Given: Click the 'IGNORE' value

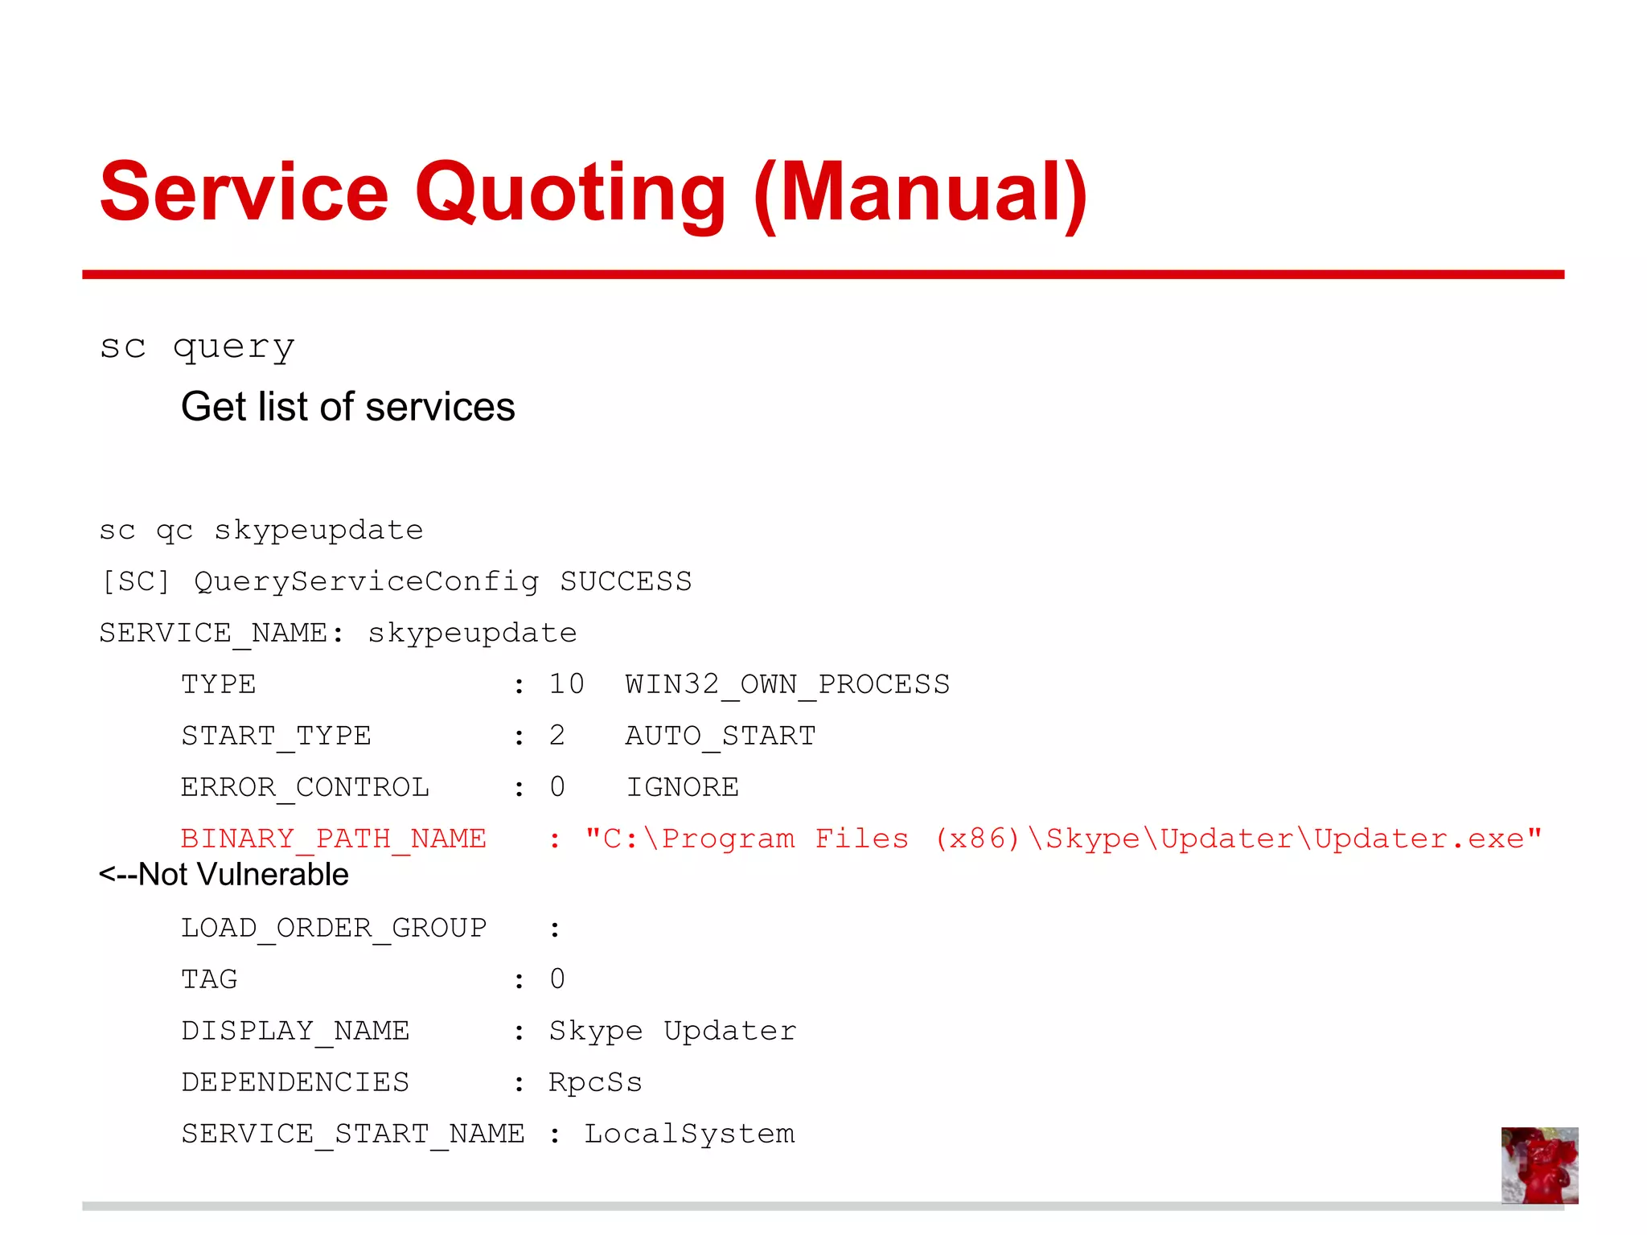Looking at the screenshot, I should point(683,787).
